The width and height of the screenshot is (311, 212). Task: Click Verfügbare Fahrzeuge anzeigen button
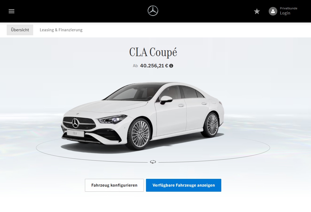(184, 185)
